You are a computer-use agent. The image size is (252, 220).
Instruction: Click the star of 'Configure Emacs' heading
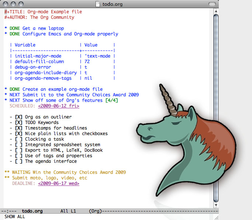[x=6, y=34]
